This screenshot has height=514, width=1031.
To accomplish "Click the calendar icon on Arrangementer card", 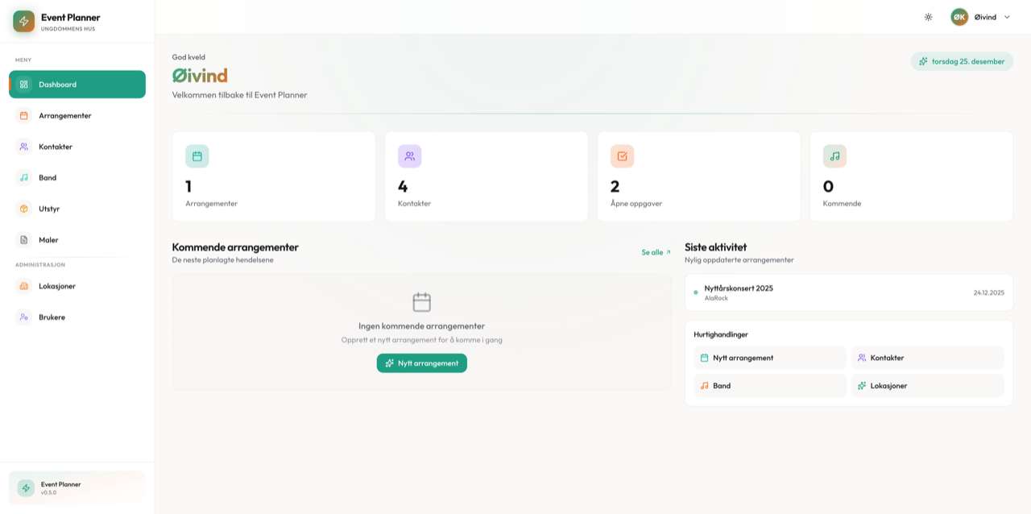I will [x=197, y=155].
